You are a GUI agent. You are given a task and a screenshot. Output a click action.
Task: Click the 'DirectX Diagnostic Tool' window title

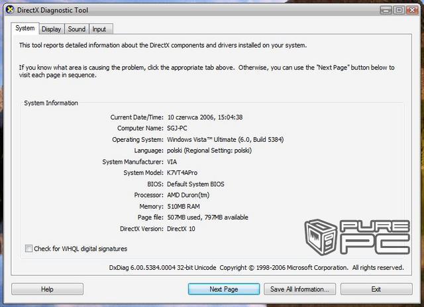coord(52,11)
